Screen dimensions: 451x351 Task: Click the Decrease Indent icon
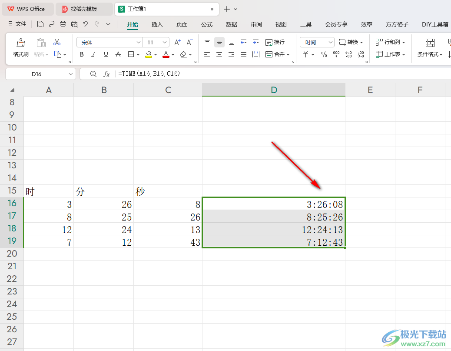[x=244, y=43]
